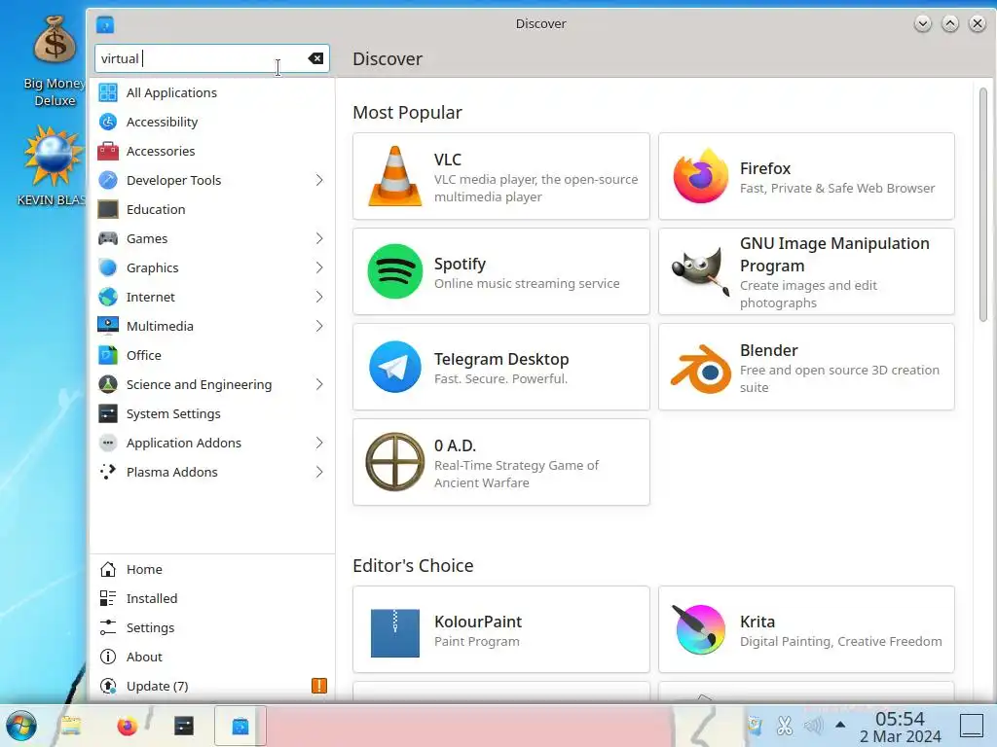Click the taskbar clock showing 05:54

(x=900, y=727)
